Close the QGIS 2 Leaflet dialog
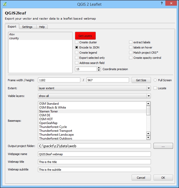This screenshot has height=188, width=179. click(171, 3)
